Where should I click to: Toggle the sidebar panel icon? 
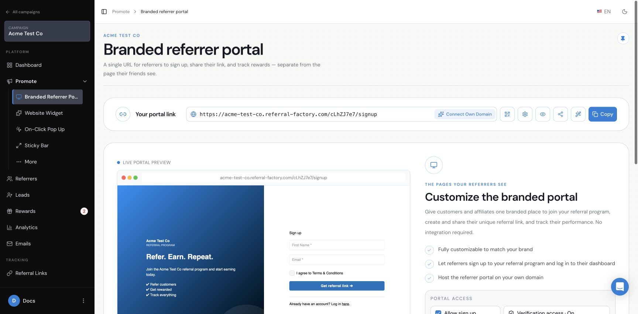[x=104, y=12]
